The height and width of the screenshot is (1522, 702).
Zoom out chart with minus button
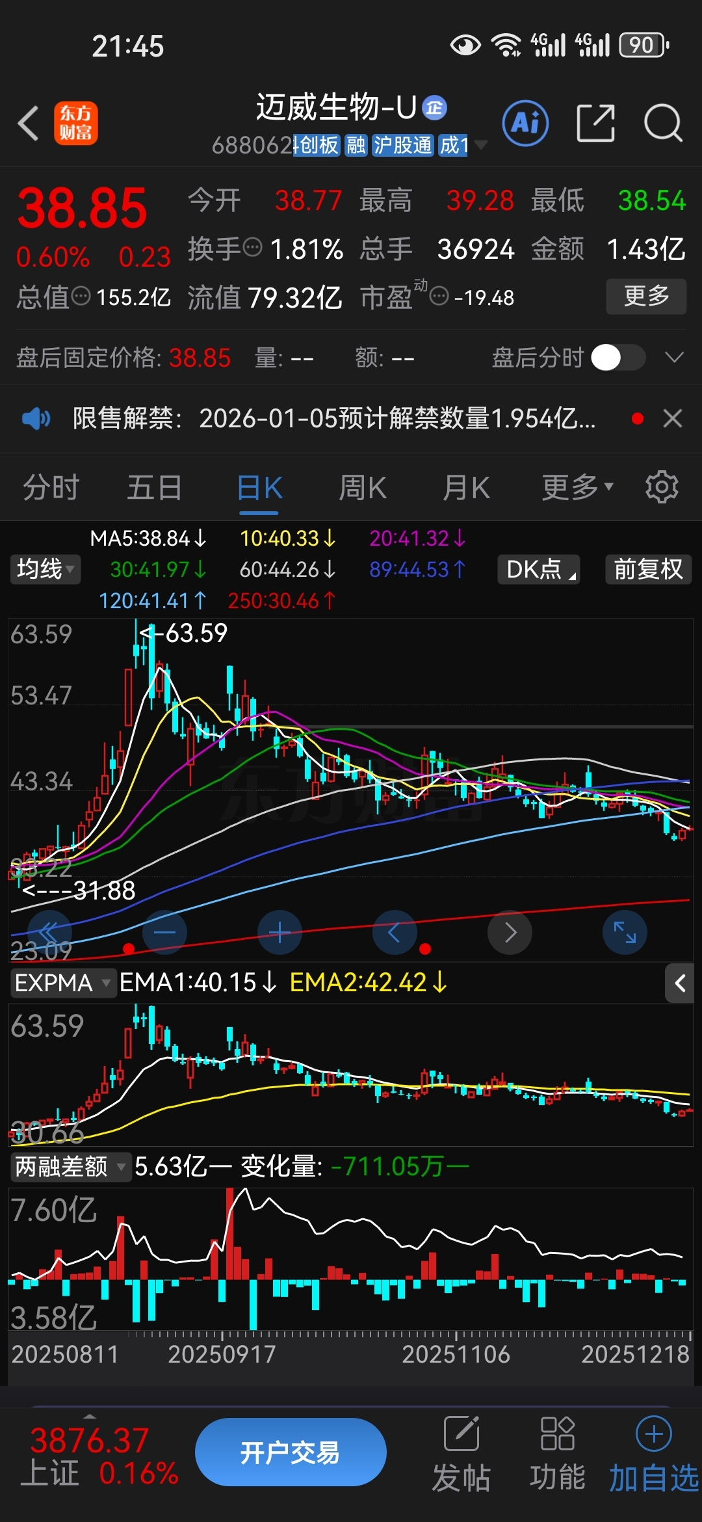[x=164, y=932]
